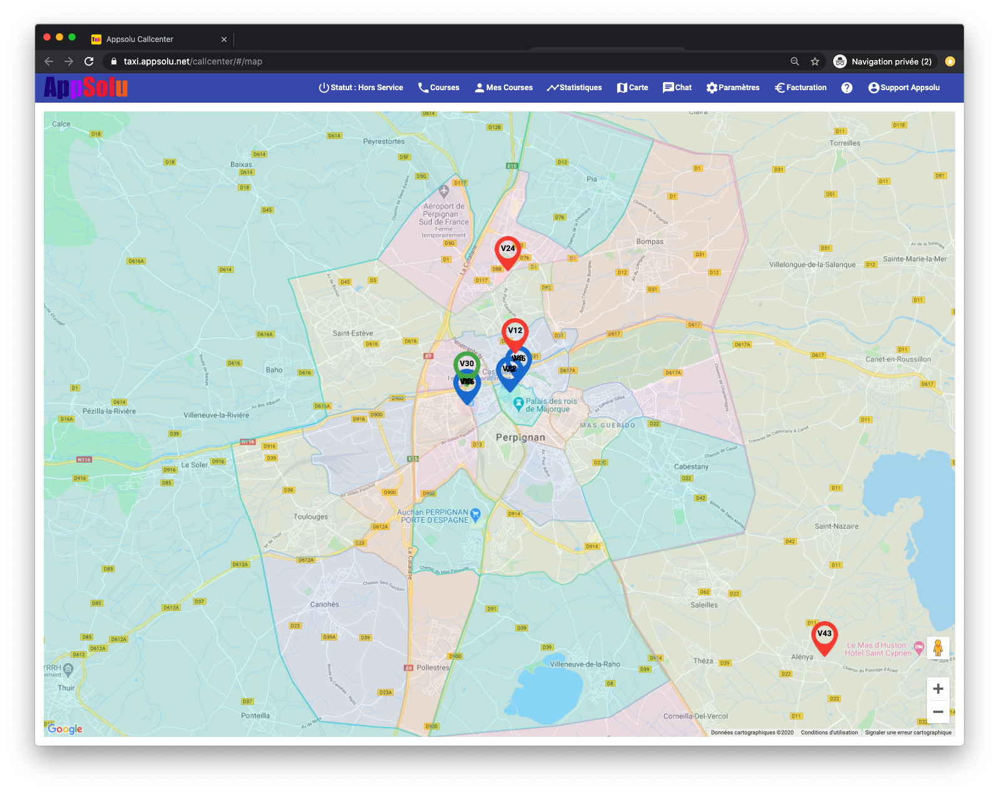
Task: Click the Auchan Perpignan shopping pin
Action: pyautogui.click(x=475, y=515)
